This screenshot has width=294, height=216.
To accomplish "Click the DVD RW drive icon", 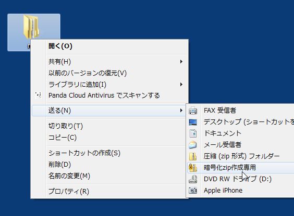I will coord(193,179).
